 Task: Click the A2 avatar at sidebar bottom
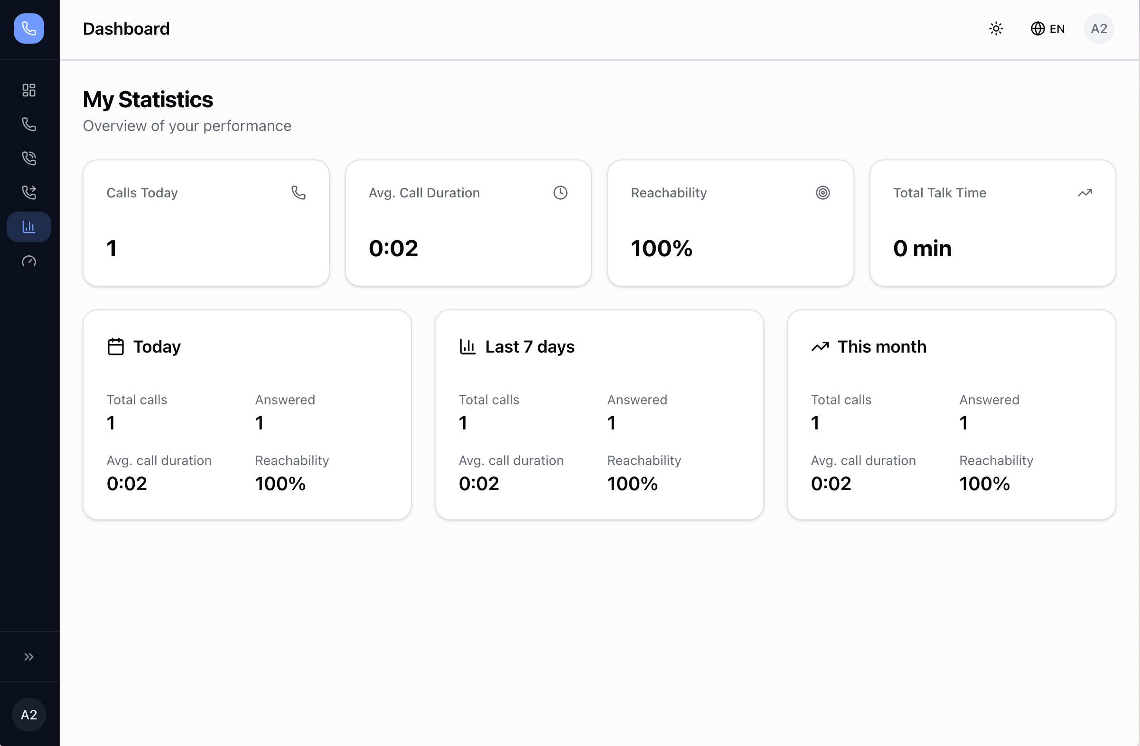tap(29, 714)
